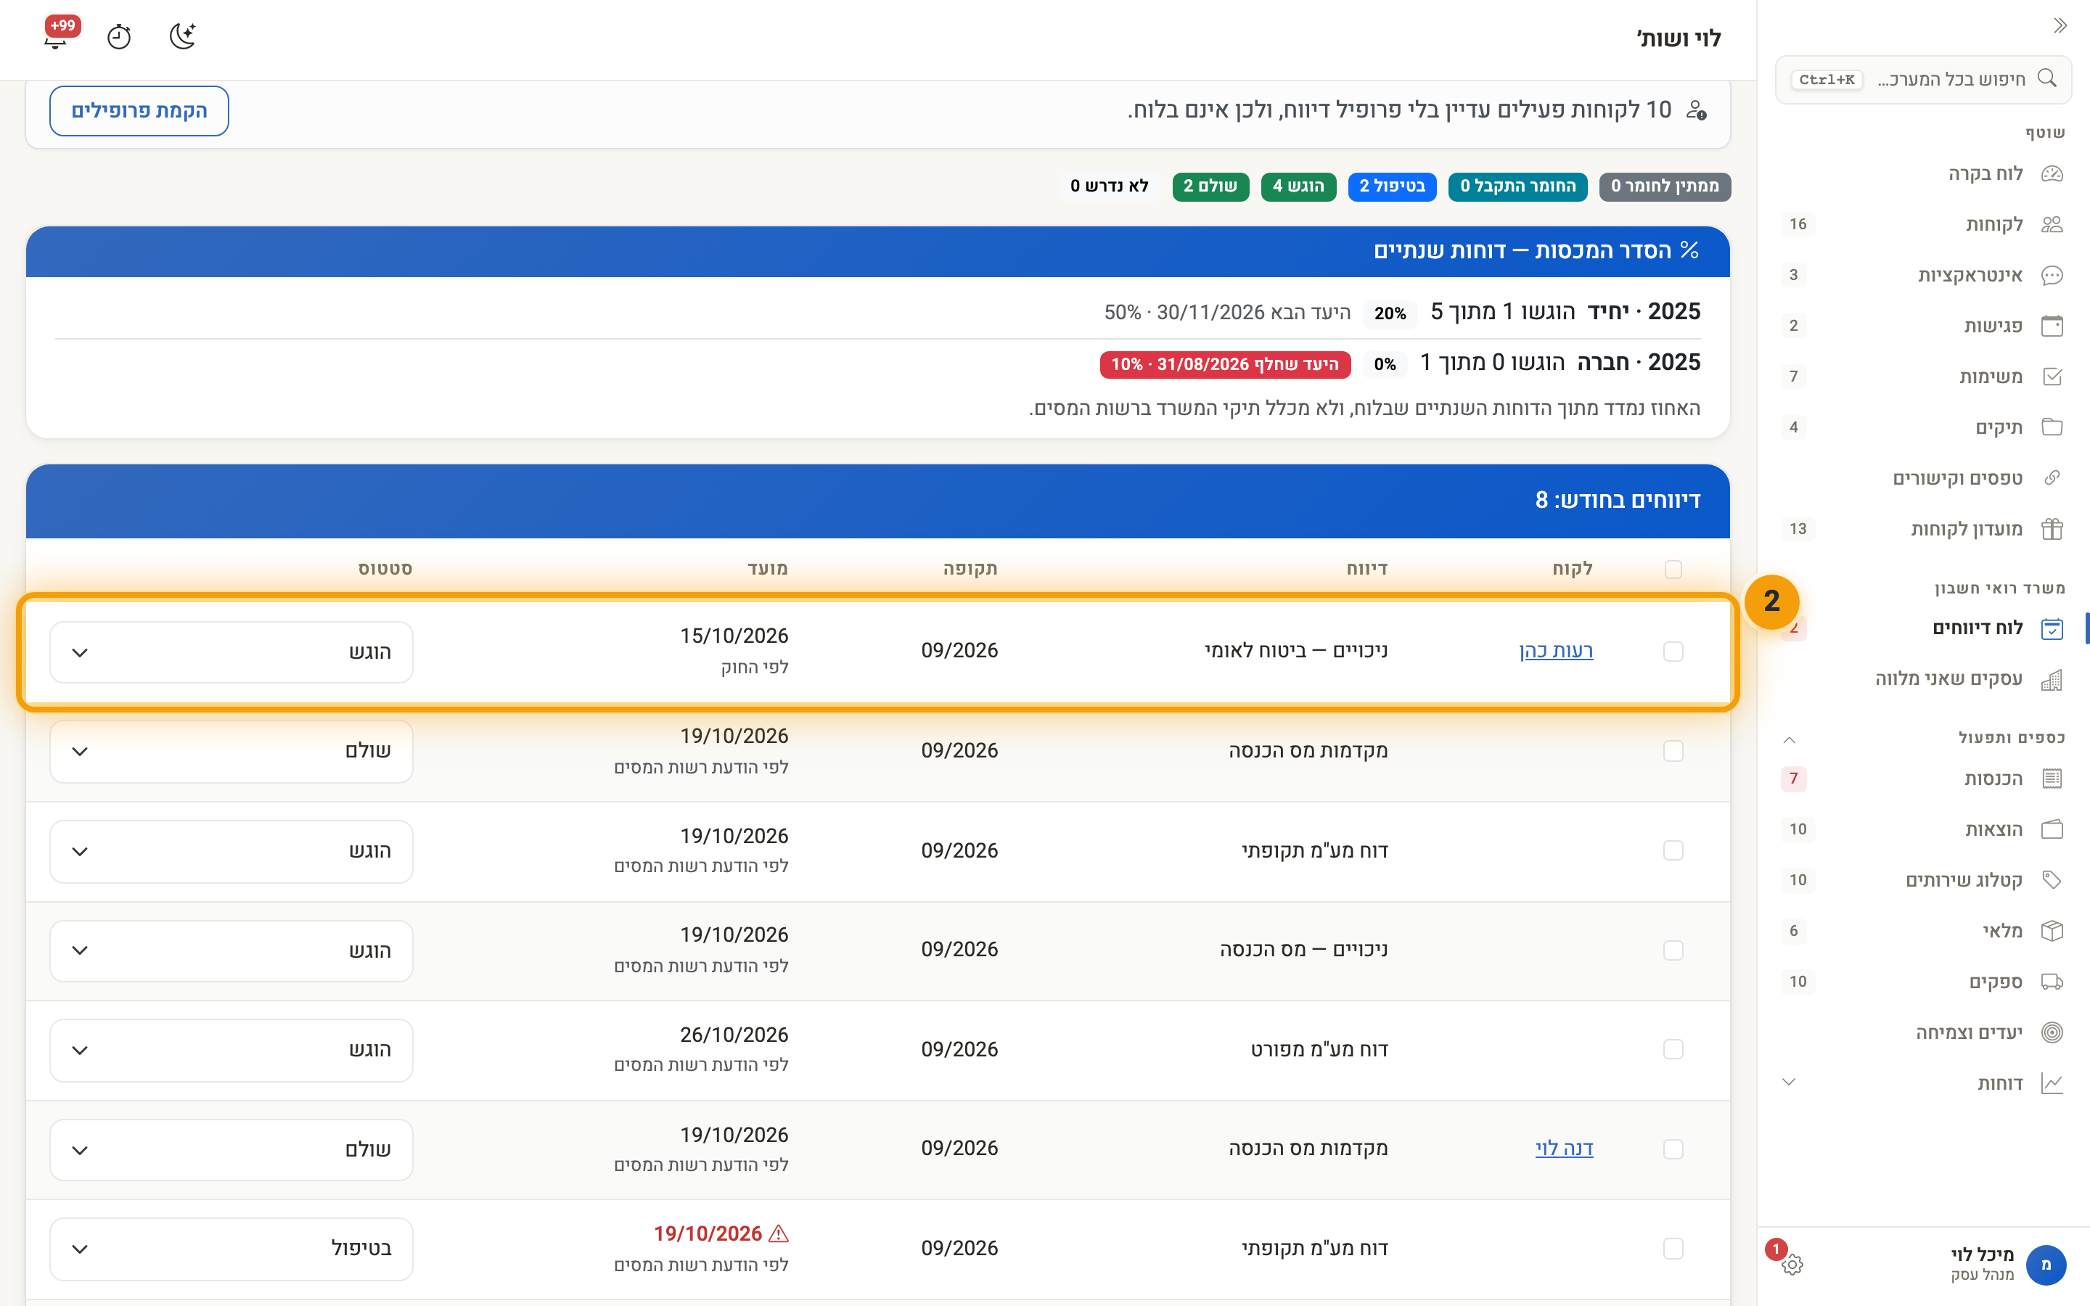Click the מועדון לקוחות gift icon

point(2051,529)
